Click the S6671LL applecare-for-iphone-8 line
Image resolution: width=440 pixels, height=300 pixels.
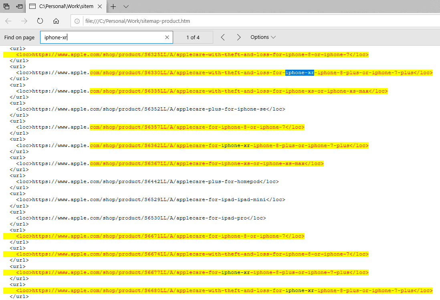pyautogui.click(x=160, y=236)
